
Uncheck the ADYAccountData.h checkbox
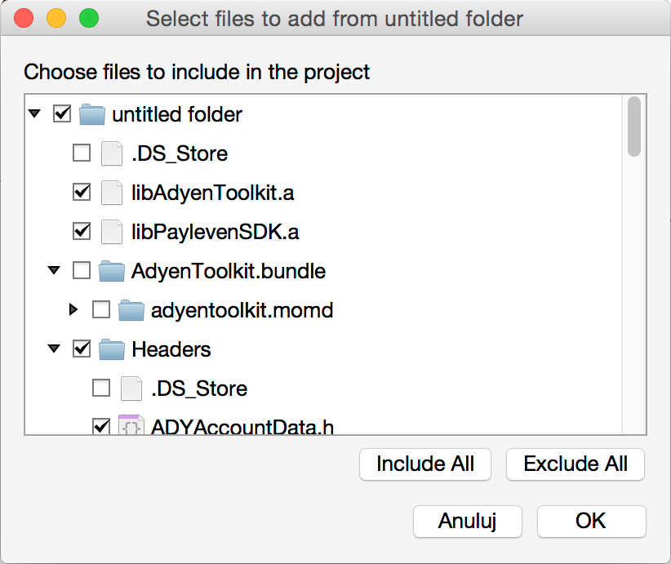click(x=101, y=426)
